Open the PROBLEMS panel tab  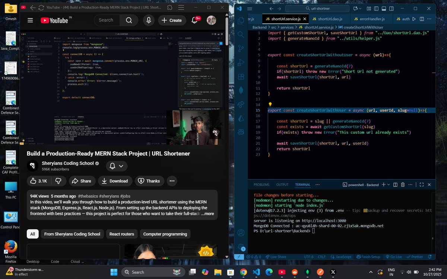pos(261,185)
